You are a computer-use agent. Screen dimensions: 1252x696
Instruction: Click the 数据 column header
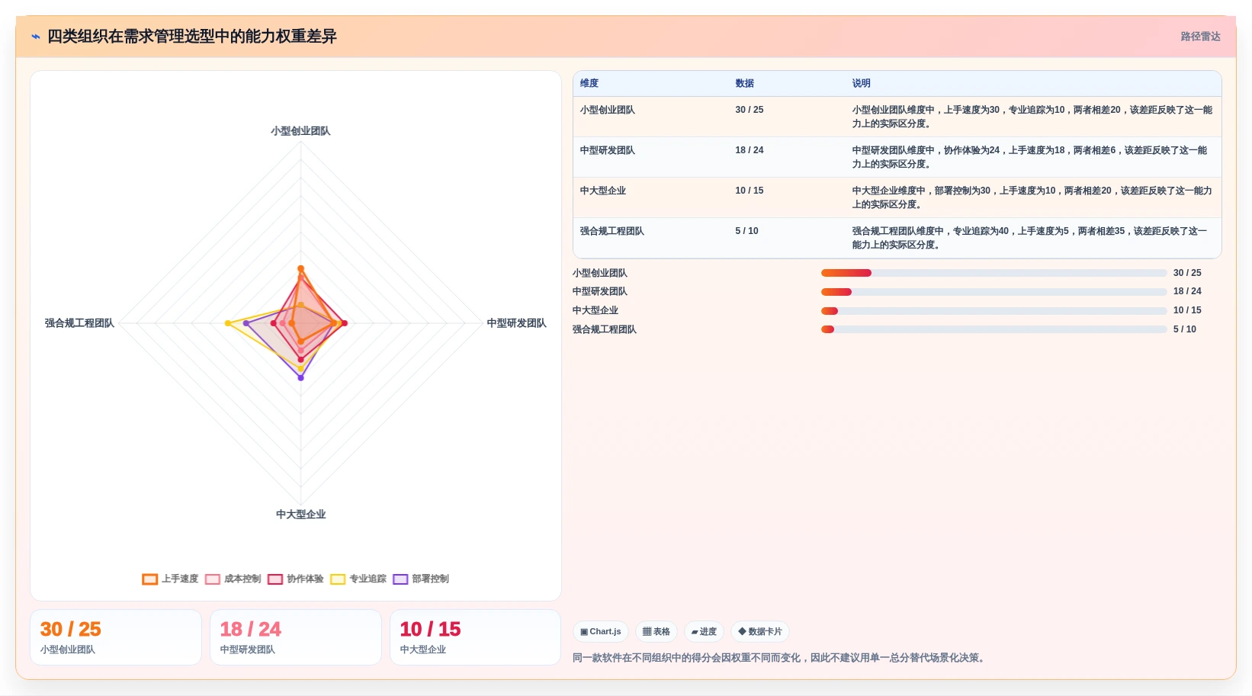(745, 83)
